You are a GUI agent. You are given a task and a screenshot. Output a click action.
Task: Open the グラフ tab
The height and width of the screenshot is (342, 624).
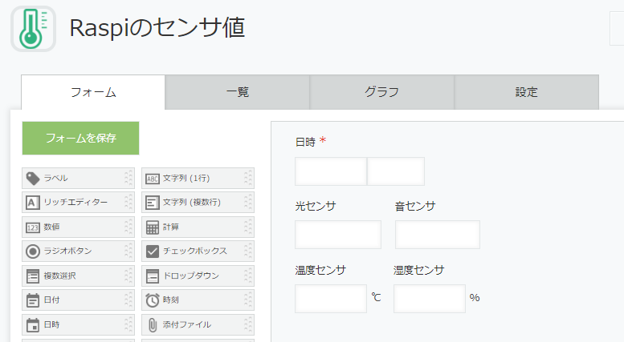point(382,92)
